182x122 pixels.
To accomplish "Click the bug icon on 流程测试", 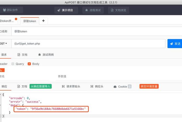I will 87,10.
